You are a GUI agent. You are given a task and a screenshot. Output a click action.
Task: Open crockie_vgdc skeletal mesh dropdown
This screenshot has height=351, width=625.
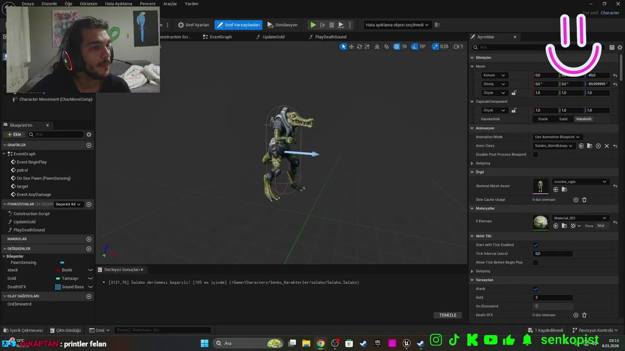[x=580, y=182]
